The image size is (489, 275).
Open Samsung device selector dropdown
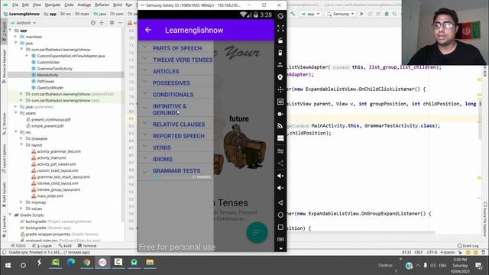[340, 14]
